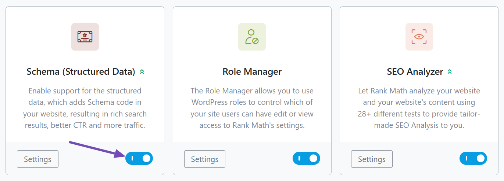Turn off the Role Manager toggle
Viewport: 504px width, 181px height.
306,159
